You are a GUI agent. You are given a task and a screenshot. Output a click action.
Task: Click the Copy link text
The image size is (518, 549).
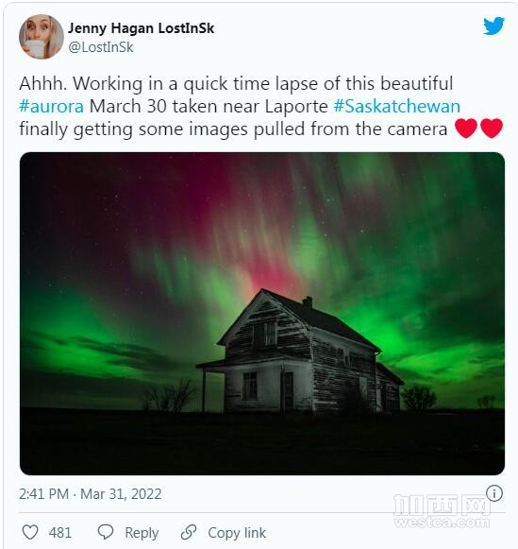[237, 533]
